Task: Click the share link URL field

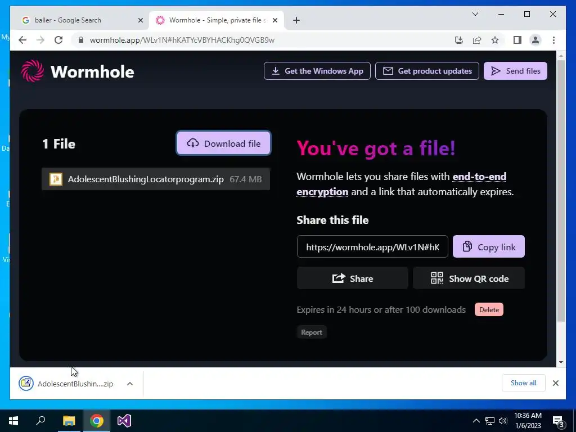Action: 372,246
